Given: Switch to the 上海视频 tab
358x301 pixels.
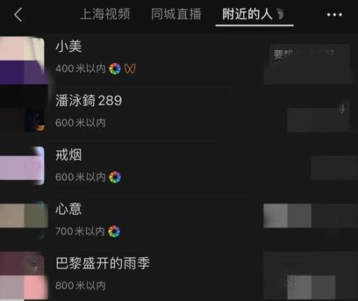Looking at the screenshot, I should (x=105, y=14).
